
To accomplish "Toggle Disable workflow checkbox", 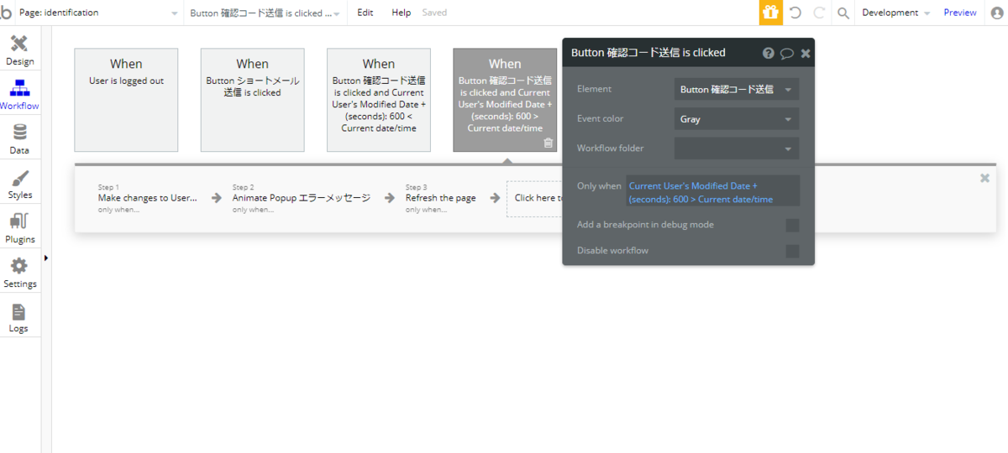I will pyautogui.click(x=792, y=251).
